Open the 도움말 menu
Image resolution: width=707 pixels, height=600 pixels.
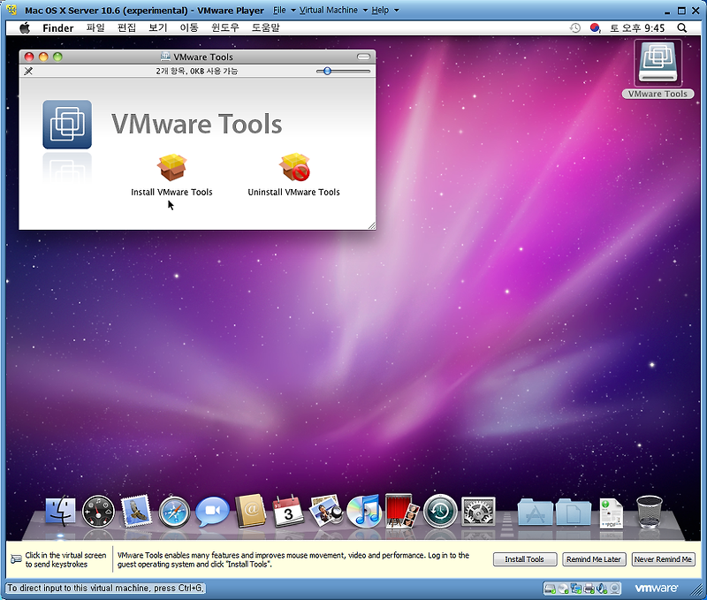pyautogui.click(x=265, y=28)
